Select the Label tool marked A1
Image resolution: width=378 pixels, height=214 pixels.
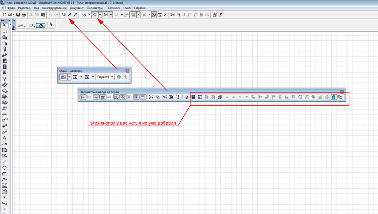[x=4, y=144]
